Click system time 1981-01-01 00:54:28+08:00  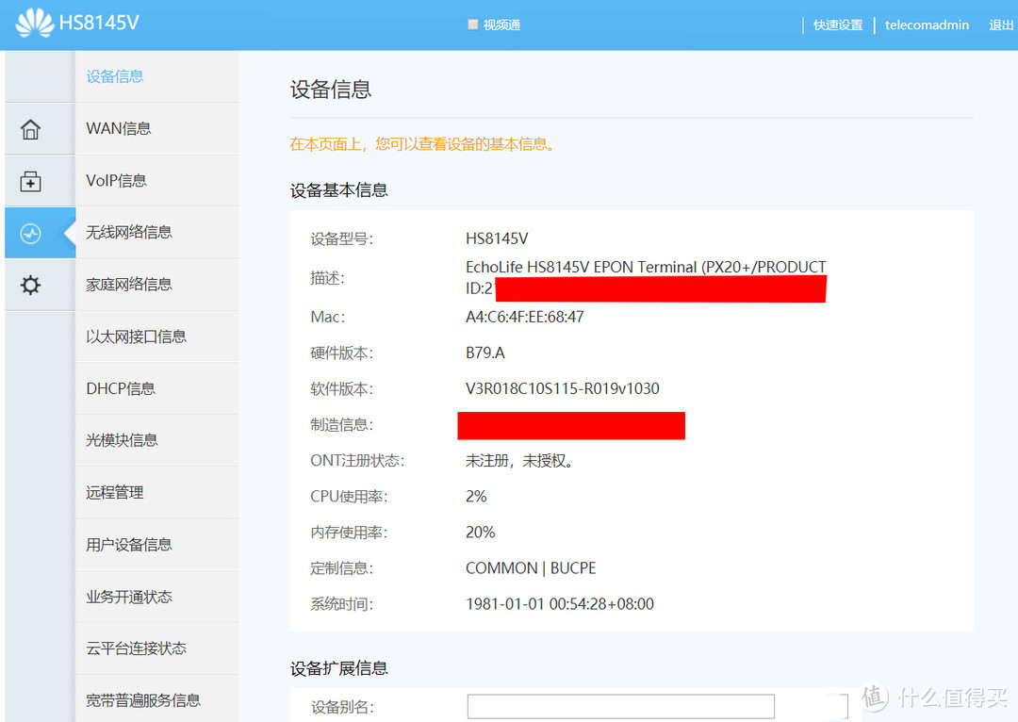point(560,604)
